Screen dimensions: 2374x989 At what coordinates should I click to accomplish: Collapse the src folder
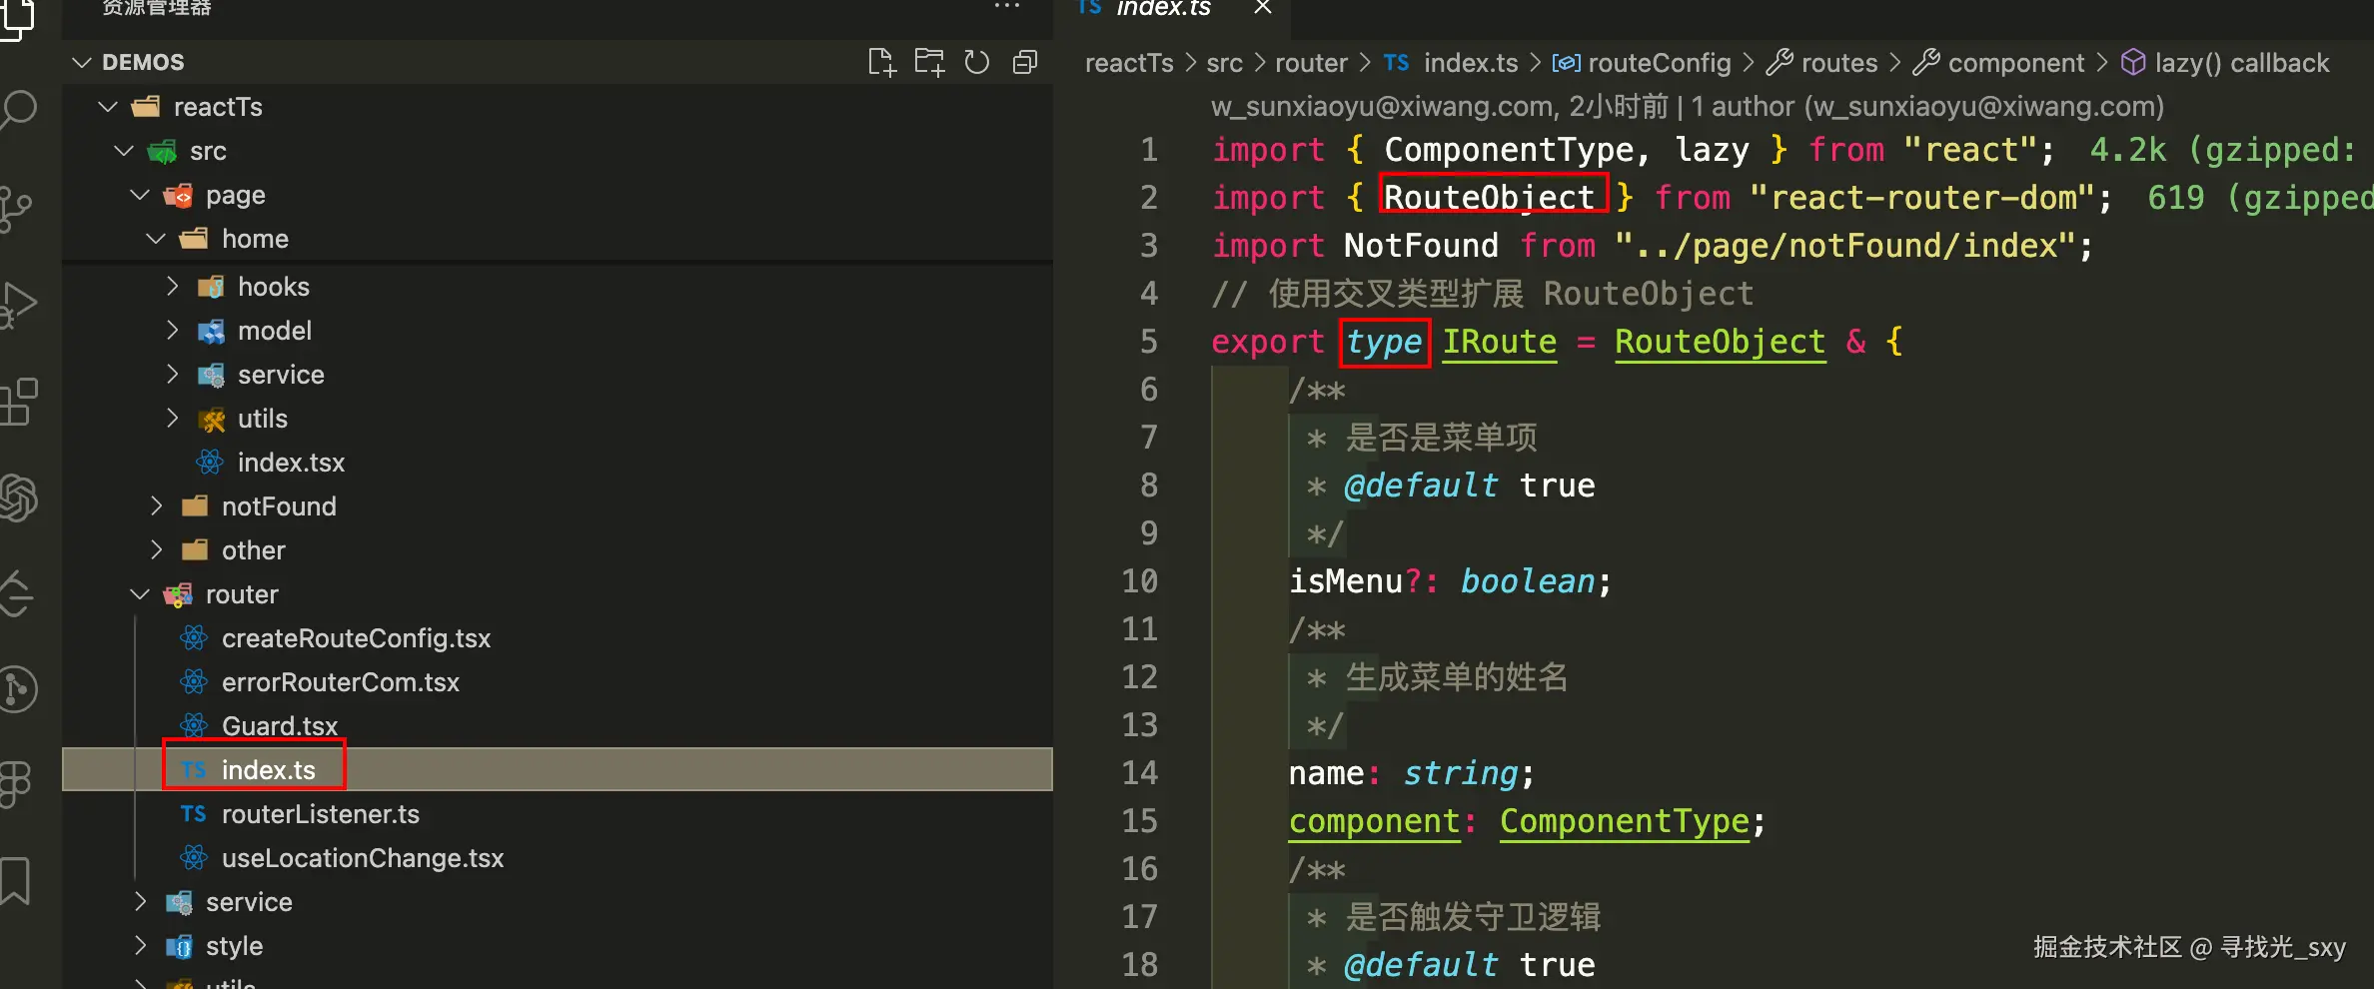tap(124, 150)
